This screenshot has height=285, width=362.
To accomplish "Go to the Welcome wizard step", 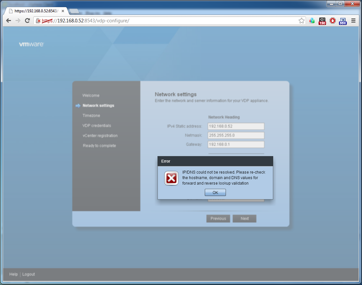I will (91, 96).
